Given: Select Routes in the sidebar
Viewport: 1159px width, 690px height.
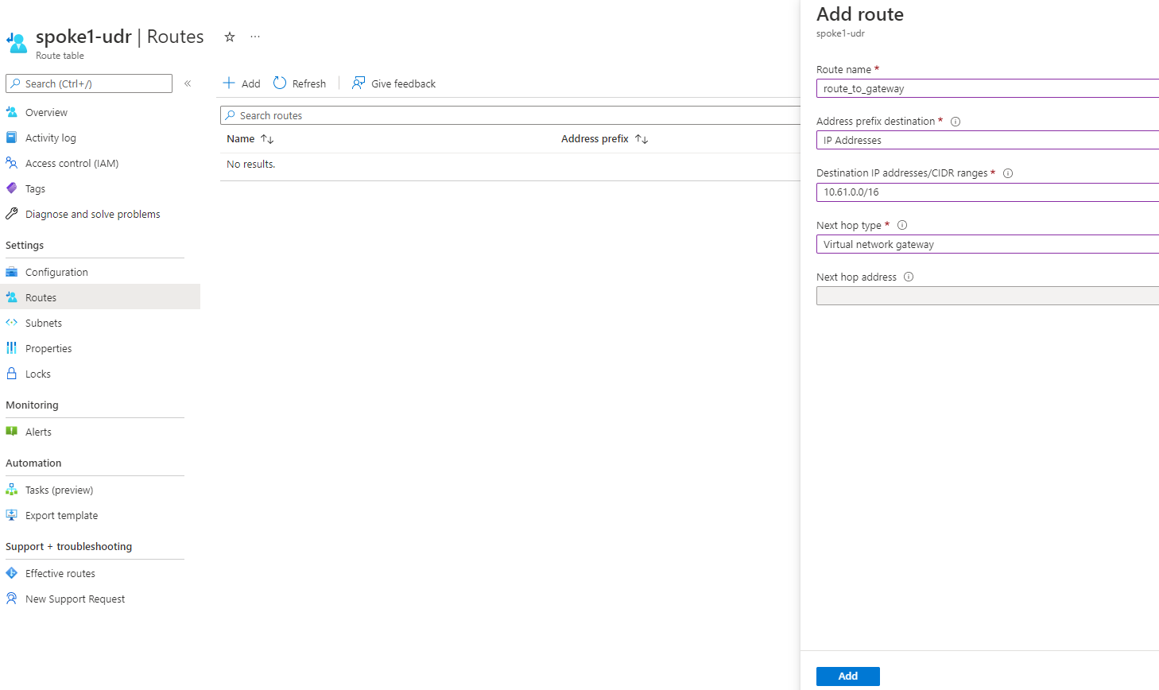Looking at the screenshot, I should (x=41, y=298).
